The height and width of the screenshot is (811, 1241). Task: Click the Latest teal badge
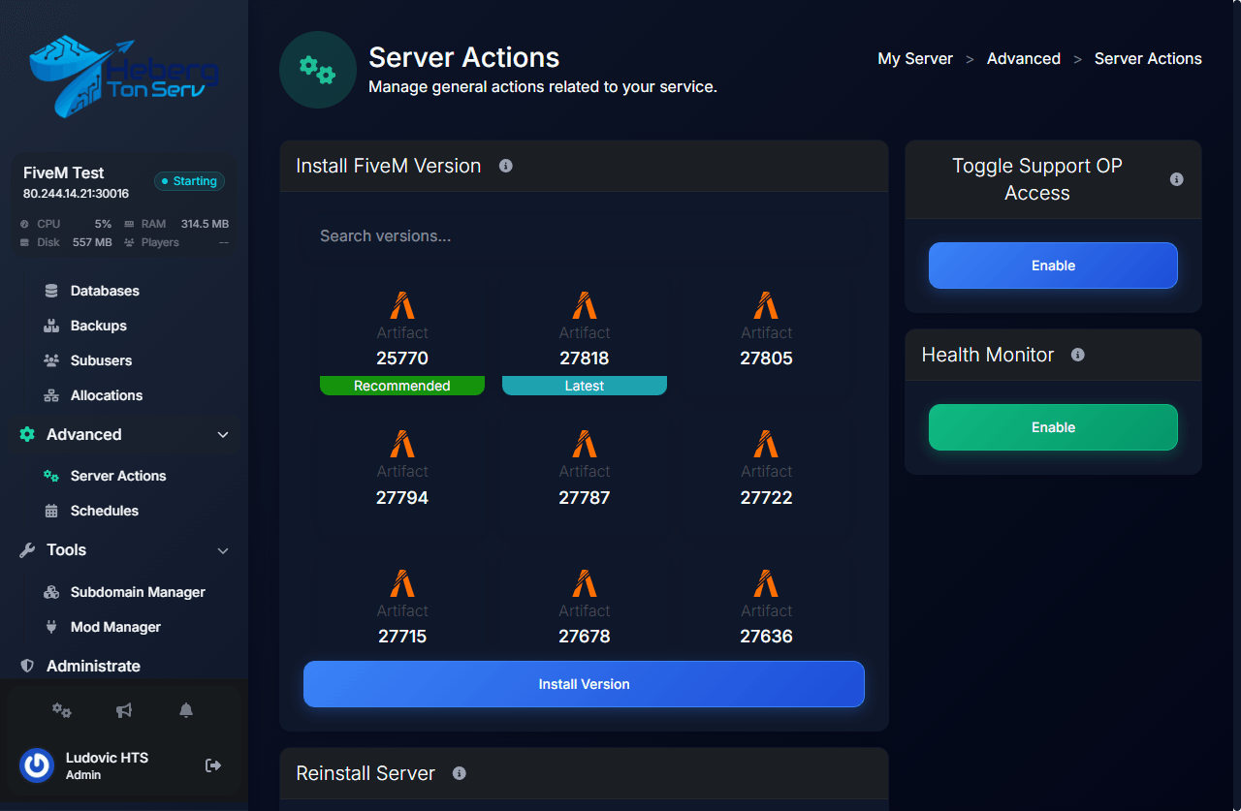coord(585,386)
